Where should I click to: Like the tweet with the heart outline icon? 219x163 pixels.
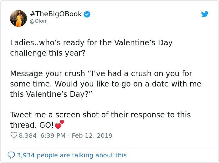point(14,136)
